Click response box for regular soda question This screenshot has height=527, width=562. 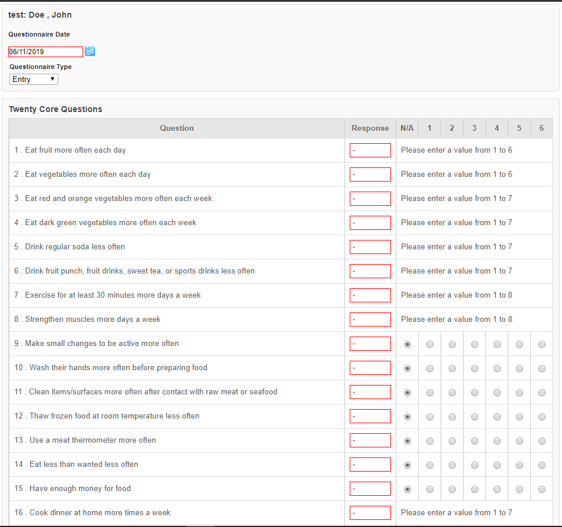point(370,247)
